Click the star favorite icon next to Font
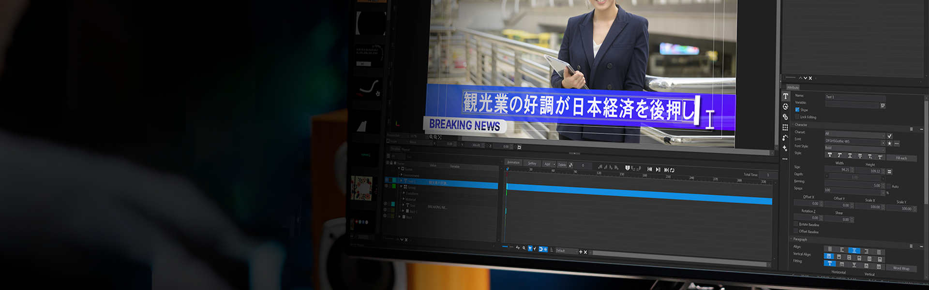Screen dimensions: 929x290 tap(889, 144)
